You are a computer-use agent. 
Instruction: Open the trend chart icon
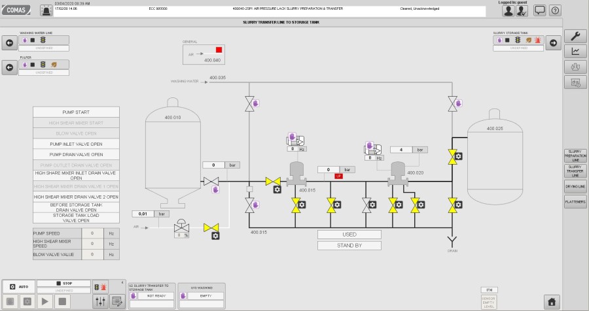[575, 52]
